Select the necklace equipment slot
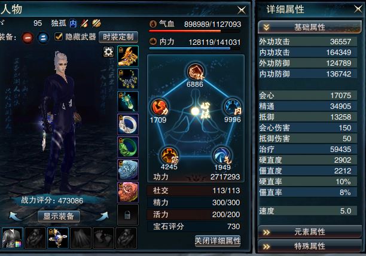The image size is (366, 256). click(x=127, y=78)
